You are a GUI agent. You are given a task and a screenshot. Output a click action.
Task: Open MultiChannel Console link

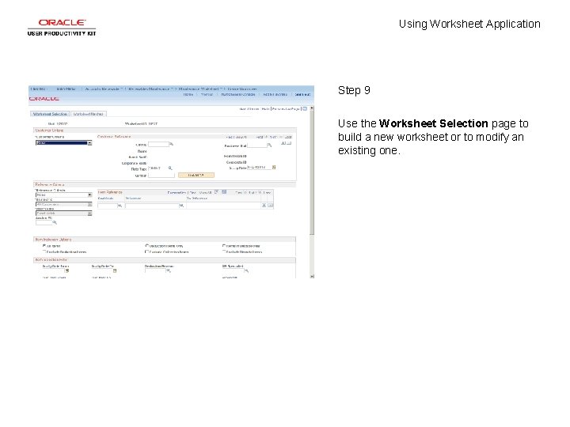[x=238, y=94]
